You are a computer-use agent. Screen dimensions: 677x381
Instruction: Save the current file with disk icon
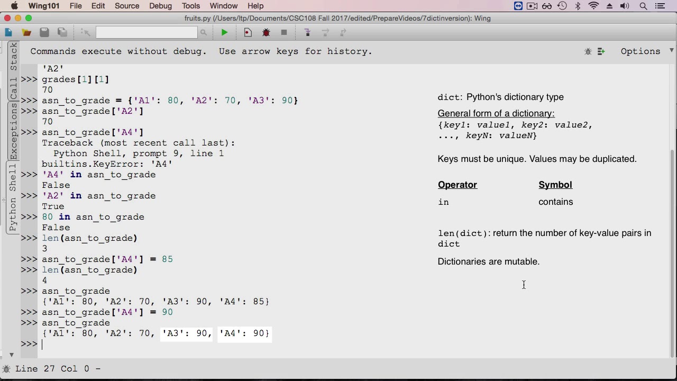coord(44,33)
